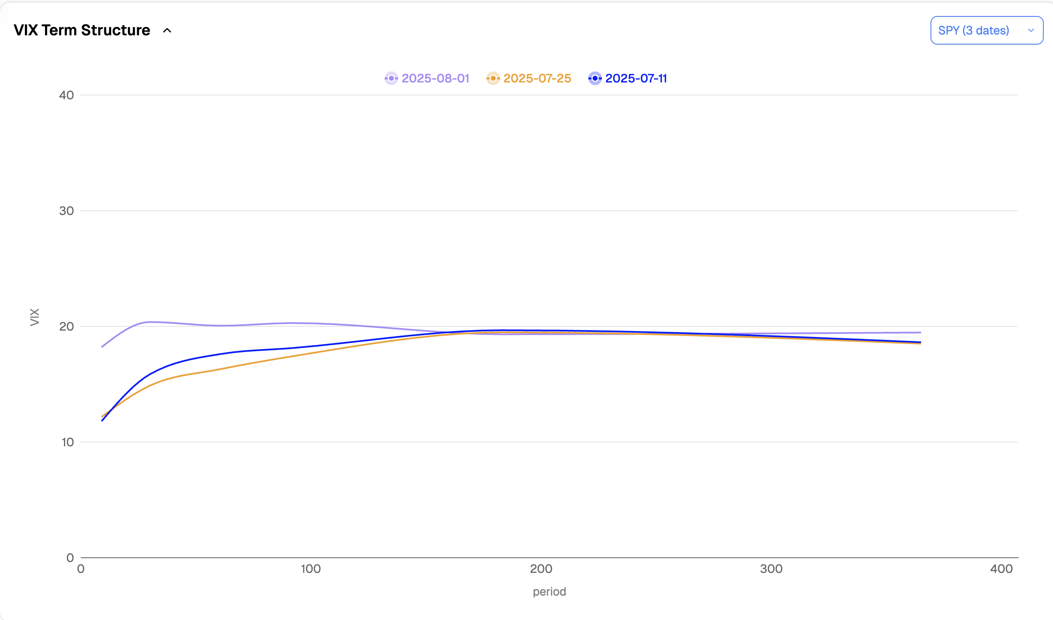Click the 30 tick label on VIX axis
This screenshot has width=1053, height=620.
(66, 211)
